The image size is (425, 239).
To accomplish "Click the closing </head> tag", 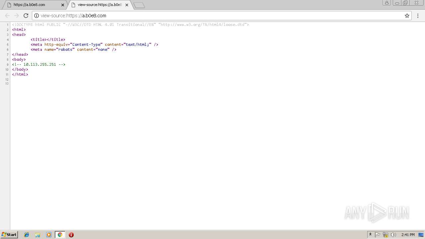I will coord(20,54).
